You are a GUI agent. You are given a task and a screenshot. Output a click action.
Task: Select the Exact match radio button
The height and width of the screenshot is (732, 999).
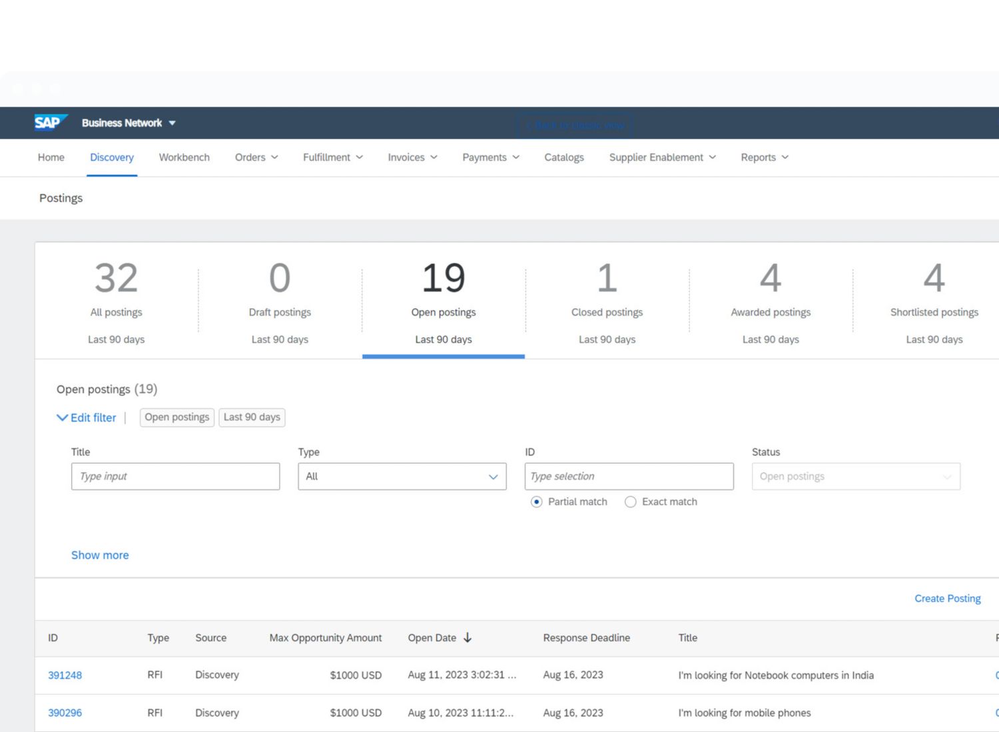point(630,502)
